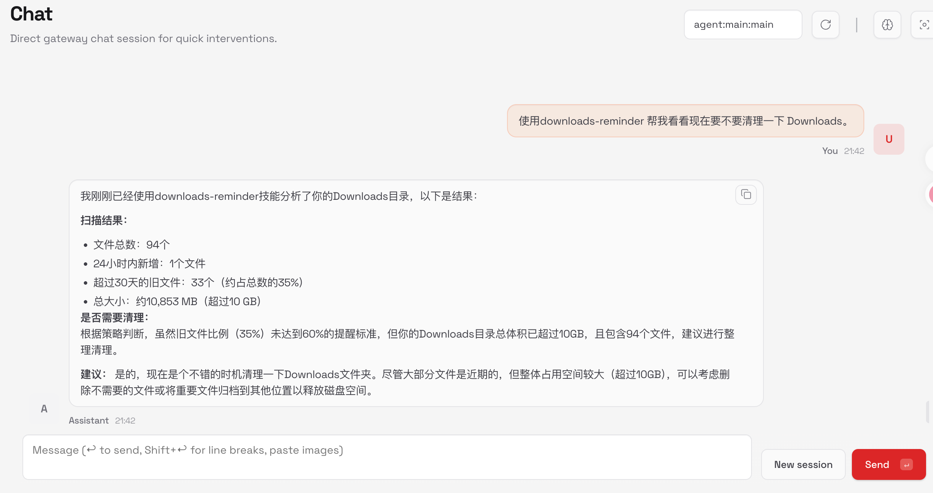The height and width of the screenshot is (493, 933).
Task: Start a New session
Action: click(802, 464)
